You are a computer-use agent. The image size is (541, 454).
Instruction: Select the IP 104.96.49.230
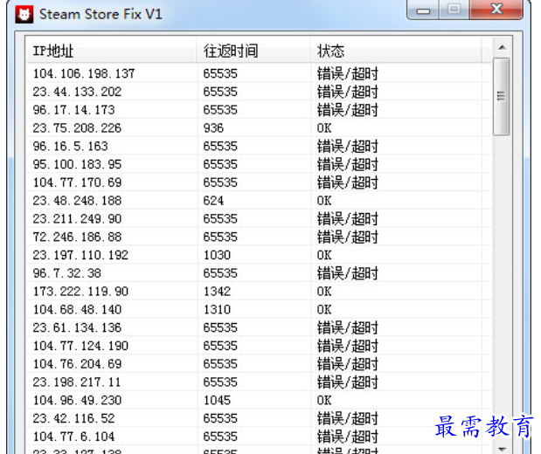(77, 400)
